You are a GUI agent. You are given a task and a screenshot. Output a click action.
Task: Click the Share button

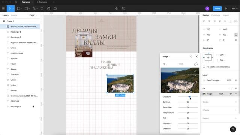217,9
